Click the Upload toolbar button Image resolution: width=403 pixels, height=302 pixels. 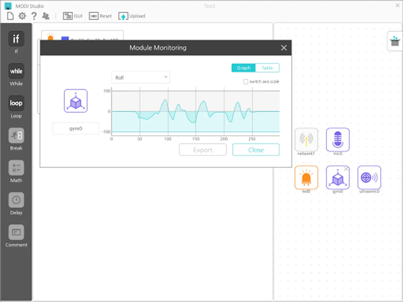click(132, 16)
